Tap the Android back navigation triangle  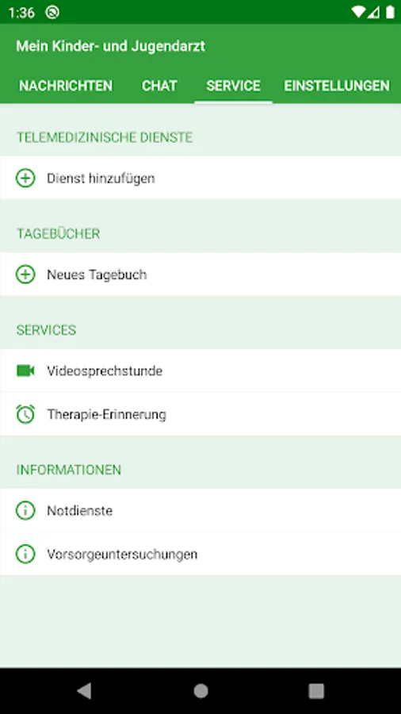[x=84, y=691]
